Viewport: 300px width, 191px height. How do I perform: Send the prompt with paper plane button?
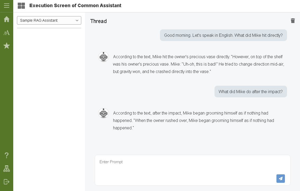(x=280, y=179)
